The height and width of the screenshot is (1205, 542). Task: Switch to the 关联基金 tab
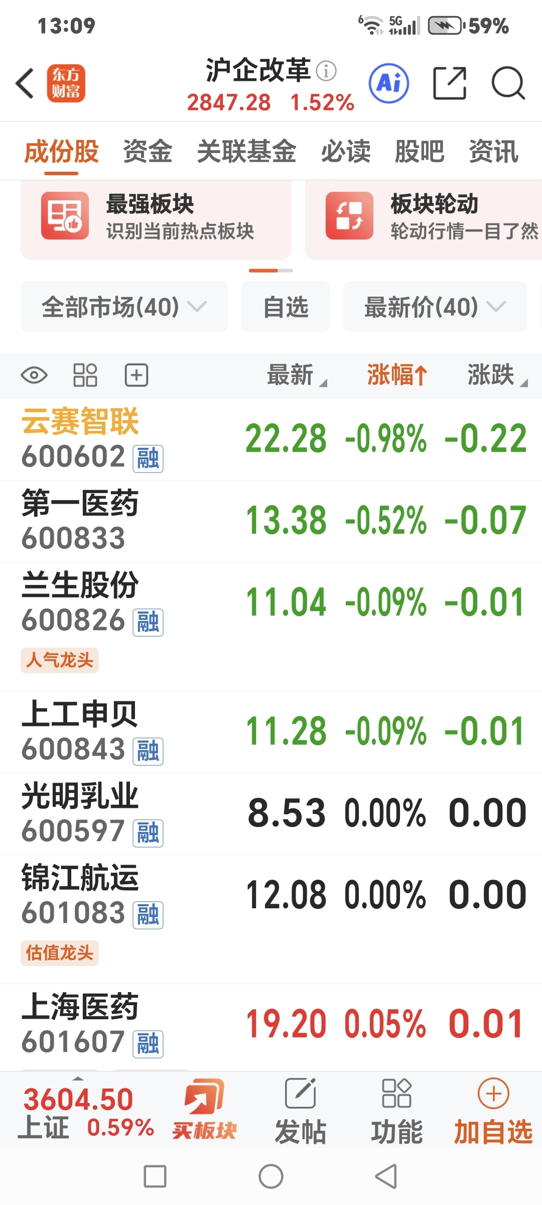point(246,152)
